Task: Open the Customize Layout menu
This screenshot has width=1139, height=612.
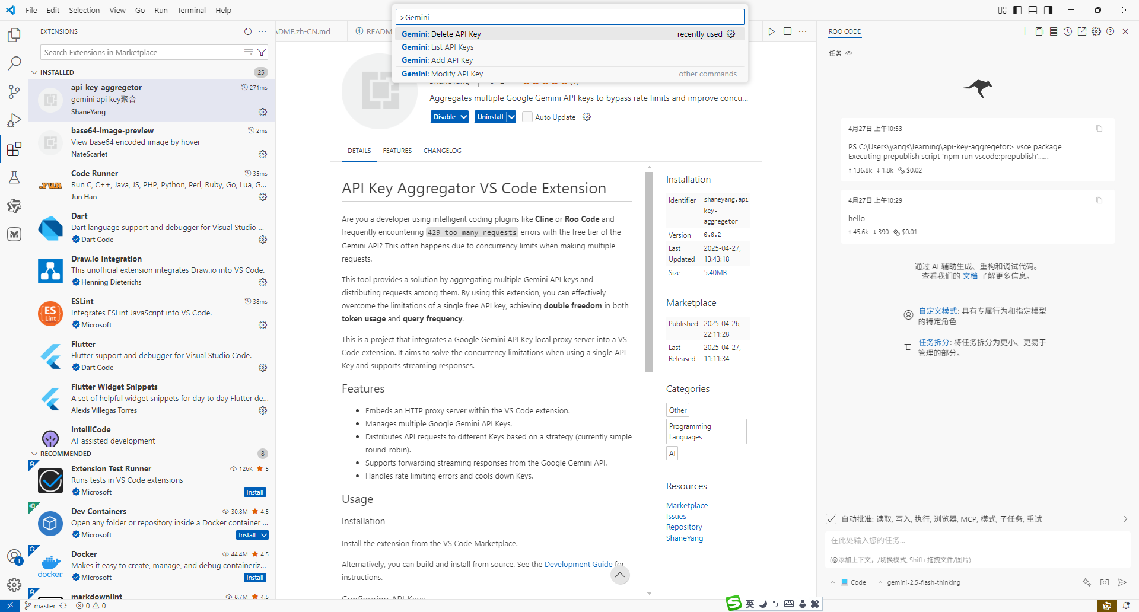Action: pos(1002,10)
